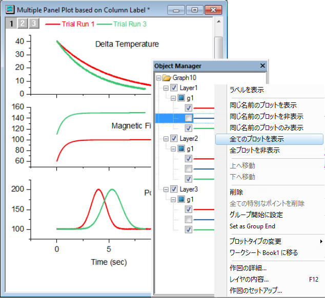Open 作図のセットアップ... dialog
This screenshot has width=325, height=298.
tap(270, 290)
